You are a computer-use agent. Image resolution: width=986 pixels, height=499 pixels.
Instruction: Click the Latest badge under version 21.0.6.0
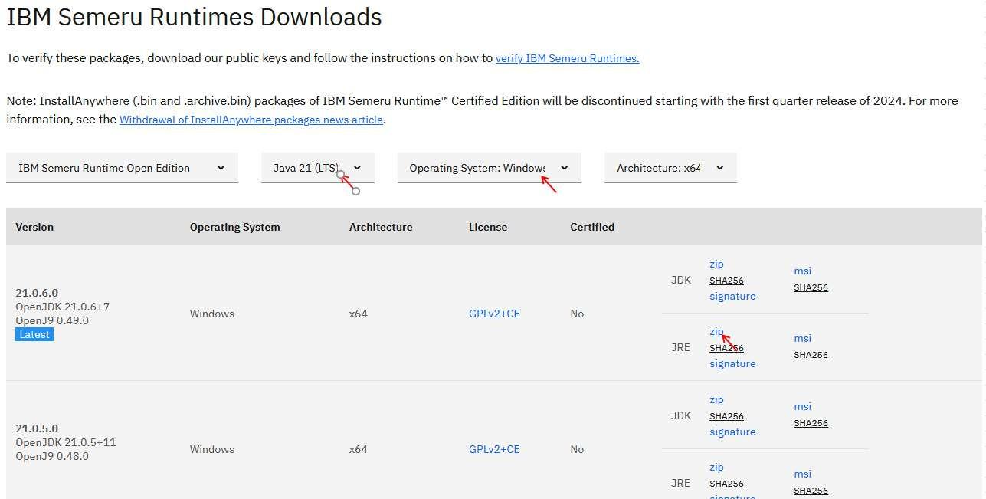pyautogui.click(x=34, y=335)
